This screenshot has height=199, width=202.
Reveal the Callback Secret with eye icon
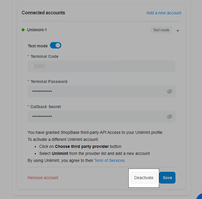(169, 117)
